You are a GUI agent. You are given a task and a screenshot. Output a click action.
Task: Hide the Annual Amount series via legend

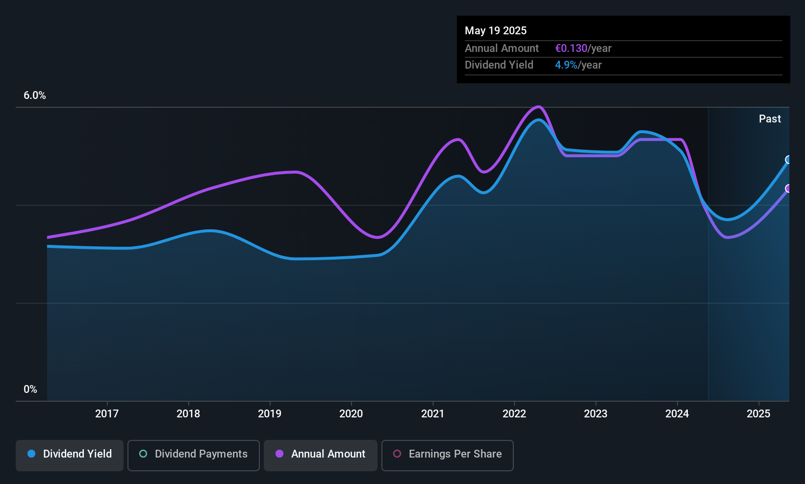321,455
